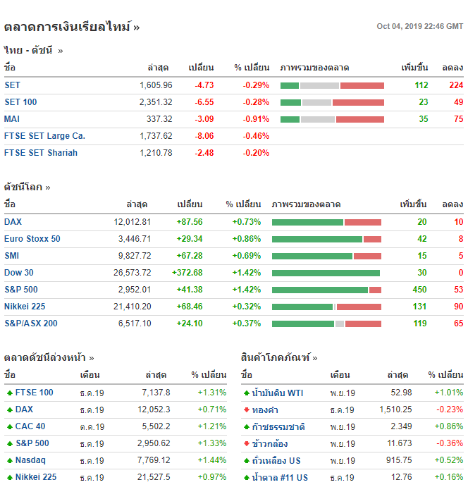The width and height of the screenshot is (468, 499).
Task: Open S&P 500 futures link
Action: tap(32, 443)
